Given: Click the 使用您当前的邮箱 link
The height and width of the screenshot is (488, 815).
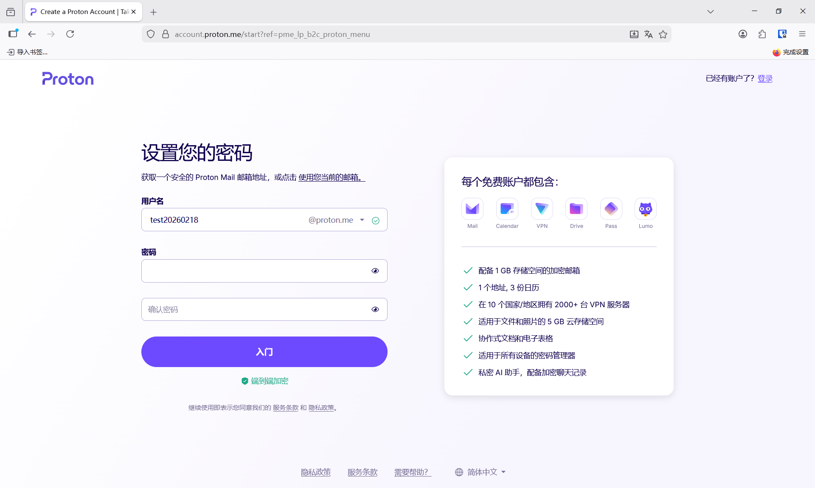Looking at the screenshot, I should [331, 177].
